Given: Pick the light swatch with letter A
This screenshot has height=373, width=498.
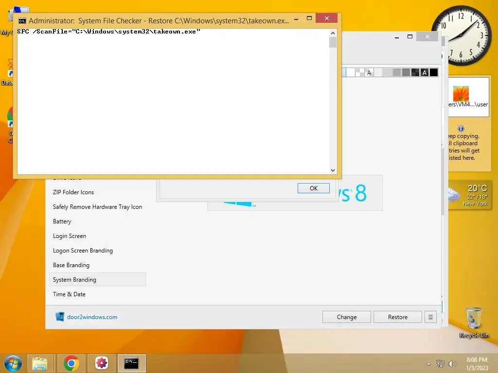Looking at the screenshot, I should point(369,72).
